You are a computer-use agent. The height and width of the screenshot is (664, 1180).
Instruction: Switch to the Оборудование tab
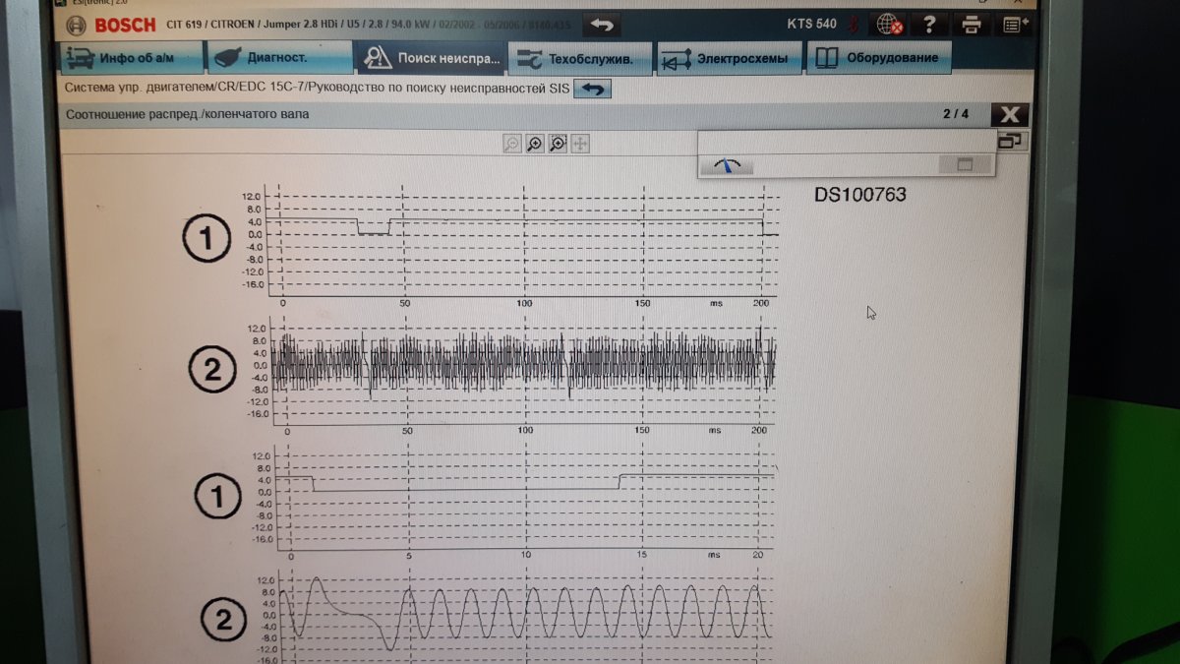pos(878,58)
